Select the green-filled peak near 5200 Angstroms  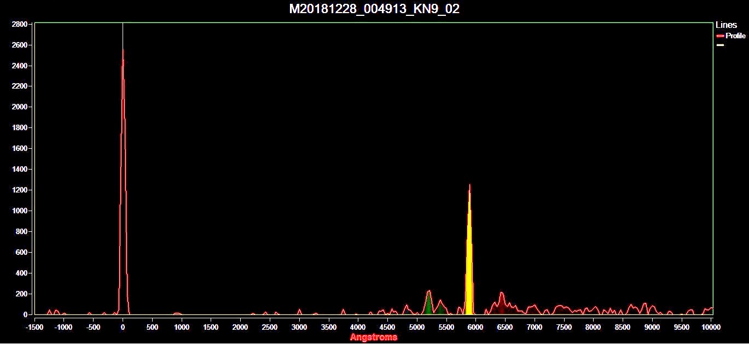tap(429, 304)
